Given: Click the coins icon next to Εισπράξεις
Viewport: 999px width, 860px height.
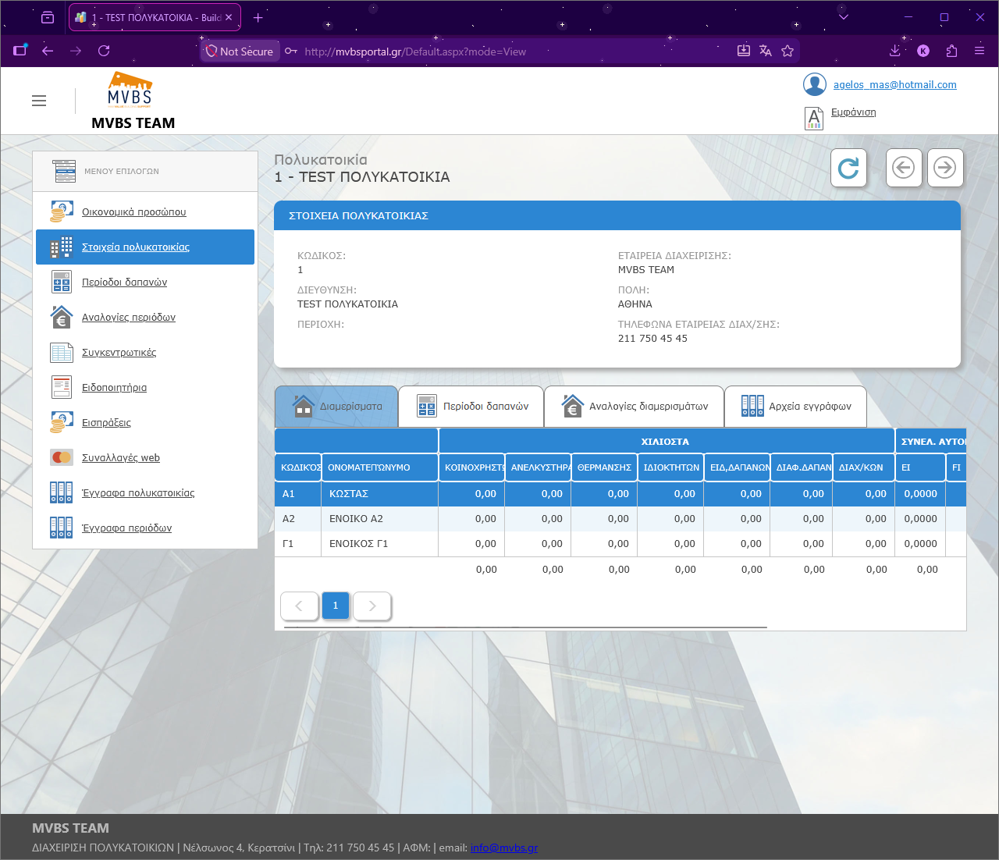Looking at the screenshot, I should pyautogui.click(x=62, y=422).
